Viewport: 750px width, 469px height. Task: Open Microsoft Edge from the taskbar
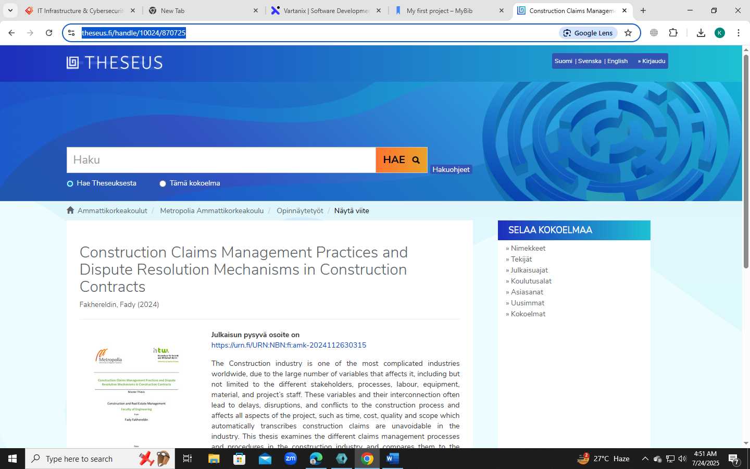(316, 459)
